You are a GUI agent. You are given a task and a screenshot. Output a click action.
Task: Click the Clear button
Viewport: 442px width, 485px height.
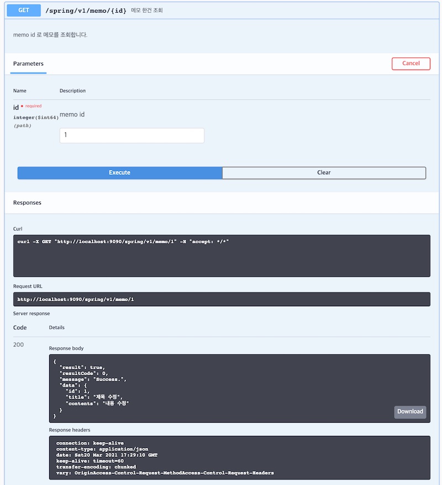tap(324, 173)
